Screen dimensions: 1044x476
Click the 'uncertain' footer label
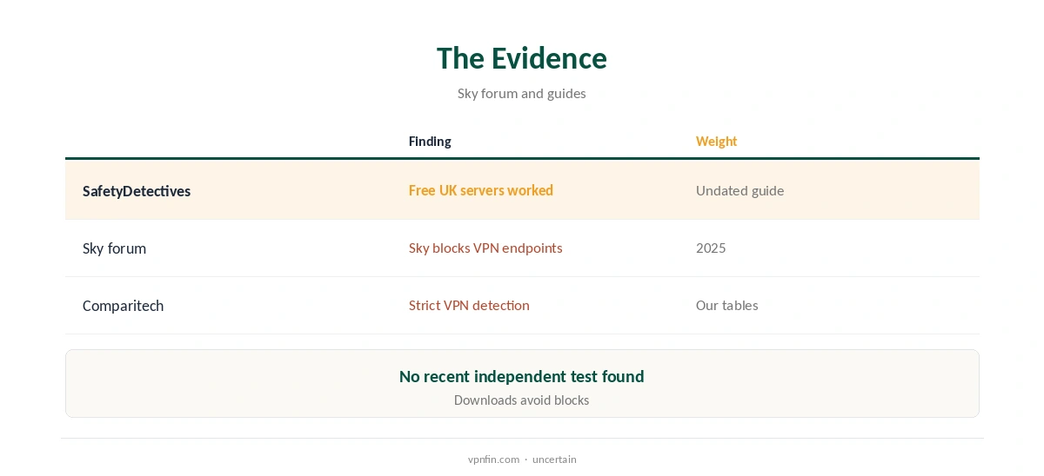pos(554,459)
